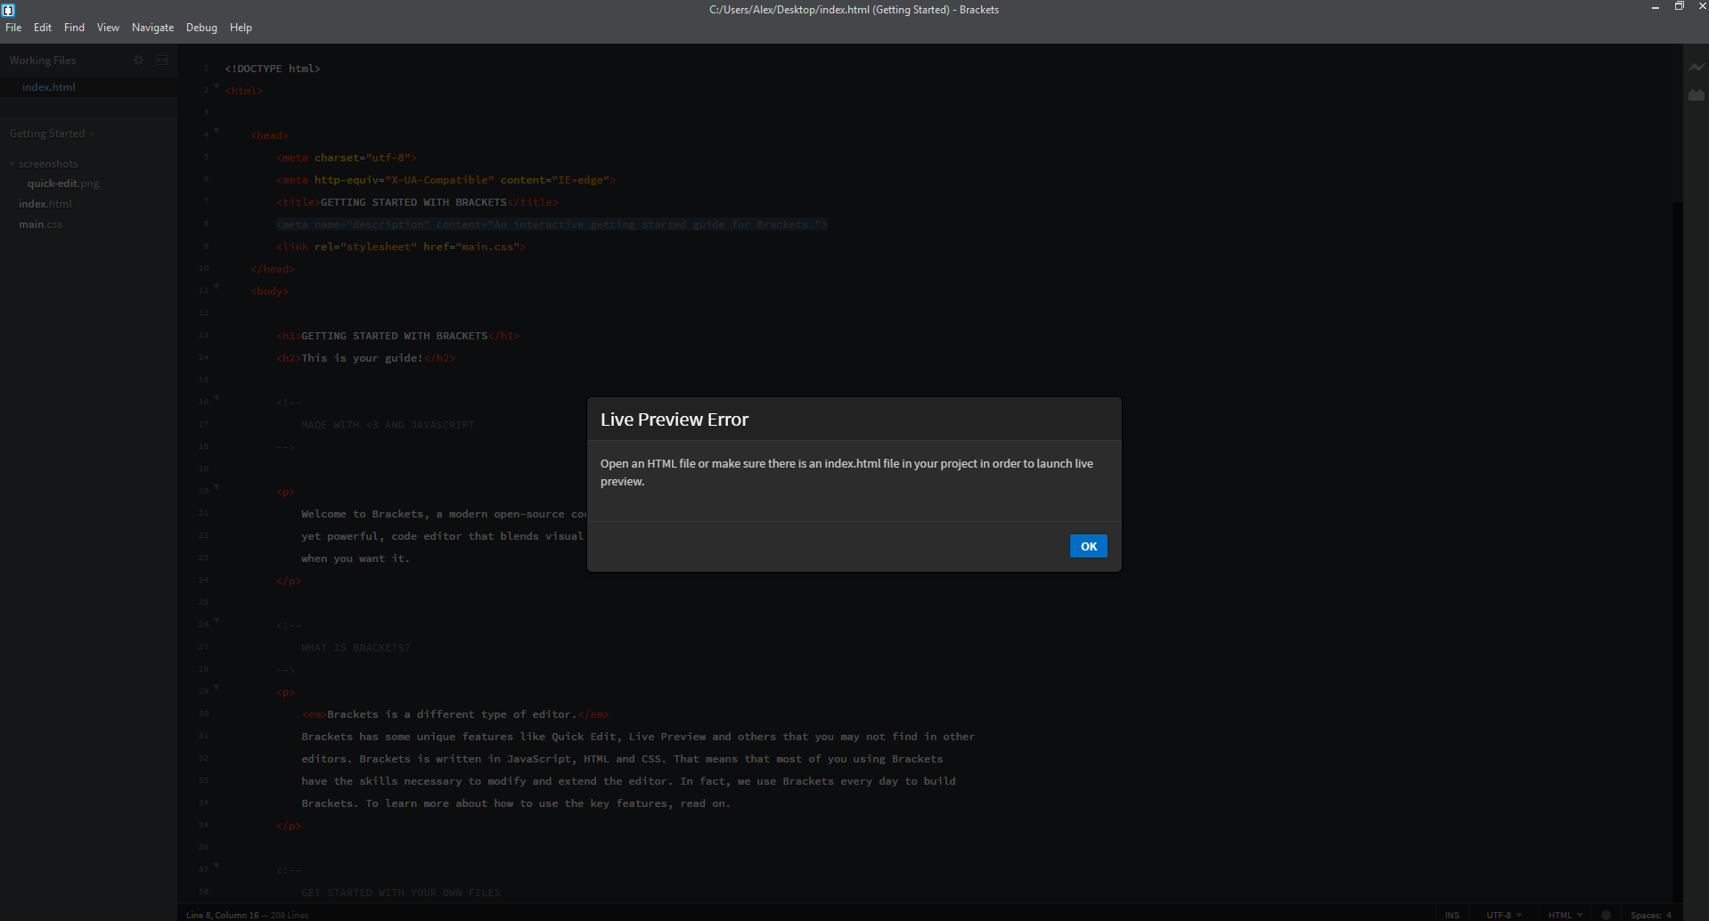Open the Navigate menu
This screenshot has height=921, width=1709.
point(152,28)
